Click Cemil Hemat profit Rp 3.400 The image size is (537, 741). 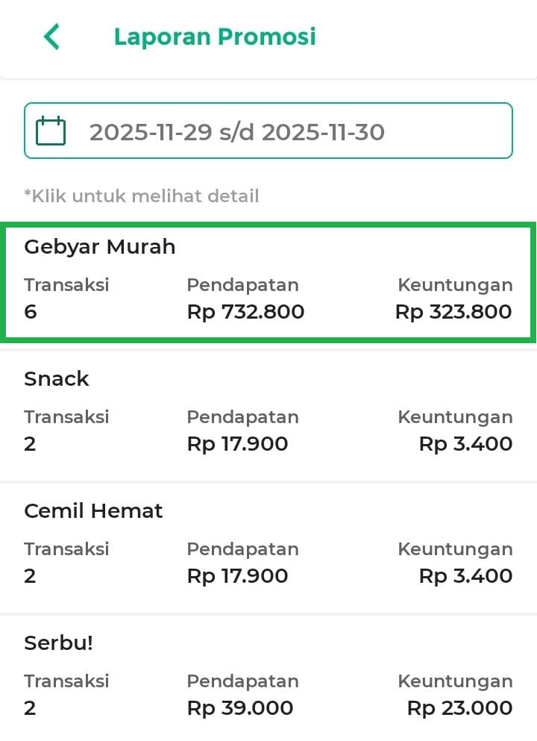(x=465, y=576)
